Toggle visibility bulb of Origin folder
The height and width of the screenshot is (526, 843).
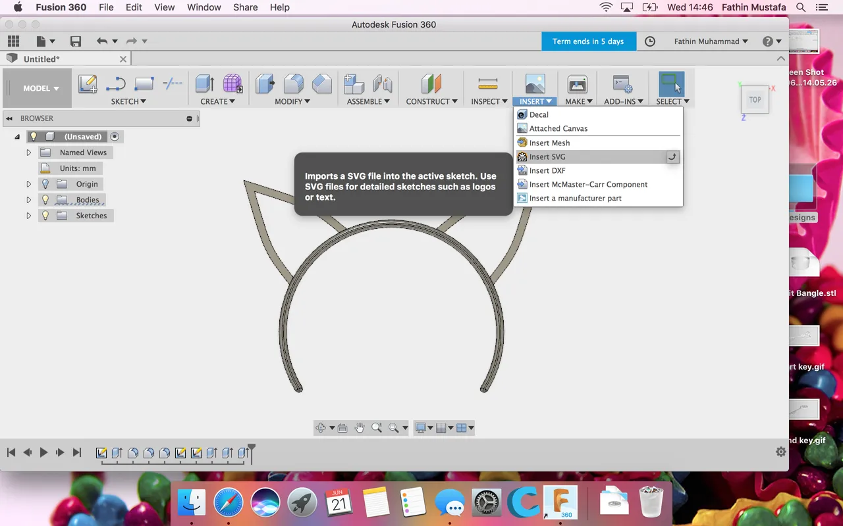[45, 184]
